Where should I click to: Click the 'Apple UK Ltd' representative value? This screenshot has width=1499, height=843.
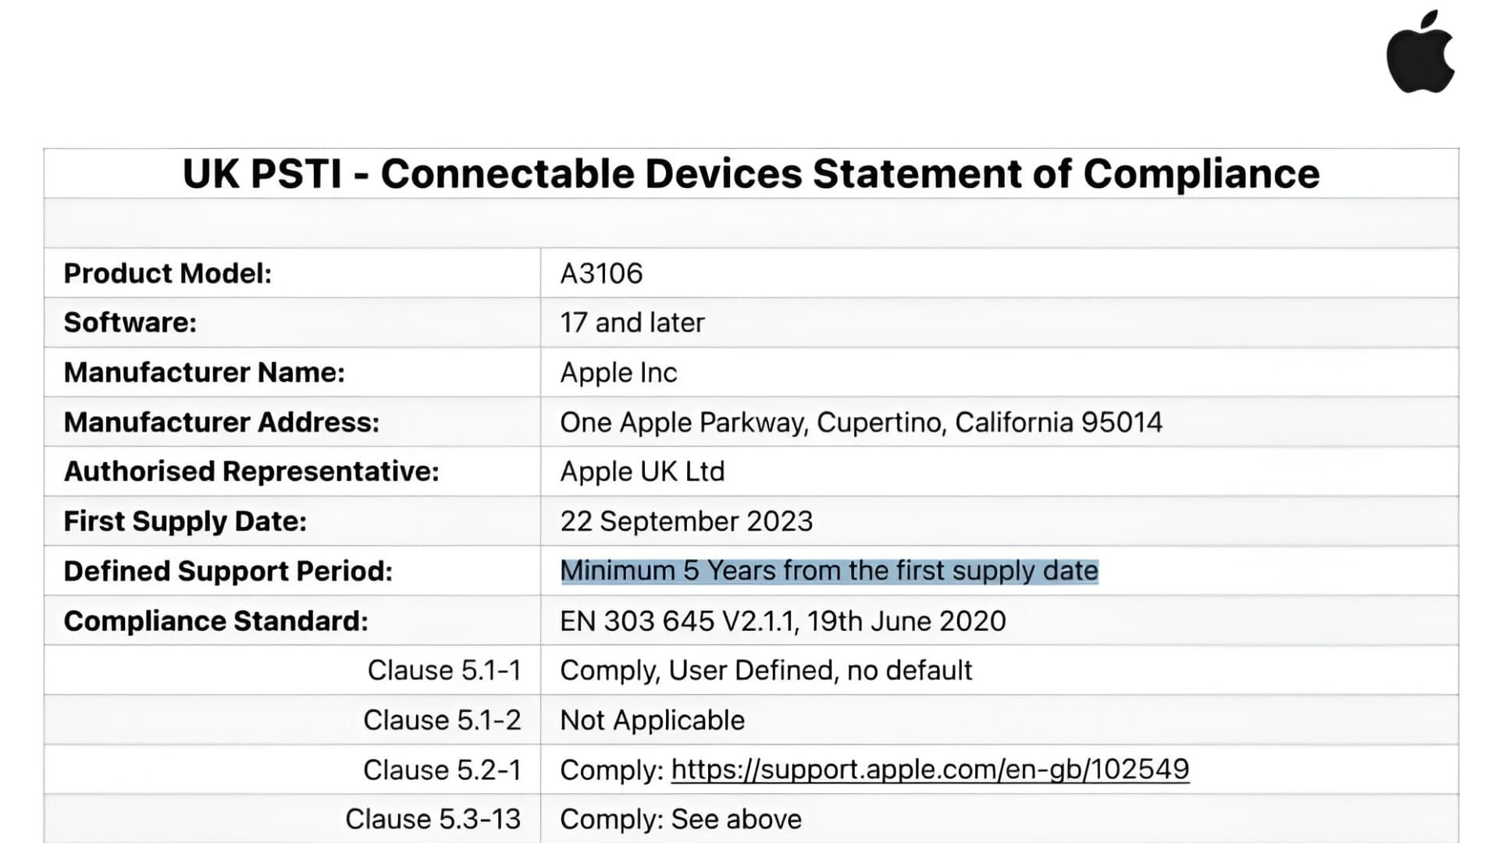(642, 471)
